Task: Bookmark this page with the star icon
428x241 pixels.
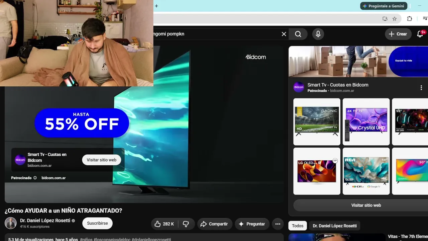Action: click(x=395, y=19)
